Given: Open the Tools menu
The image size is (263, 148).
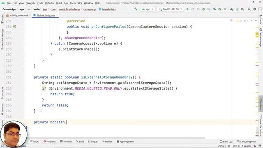Looking at the screenshot, I should click(72, 3).
